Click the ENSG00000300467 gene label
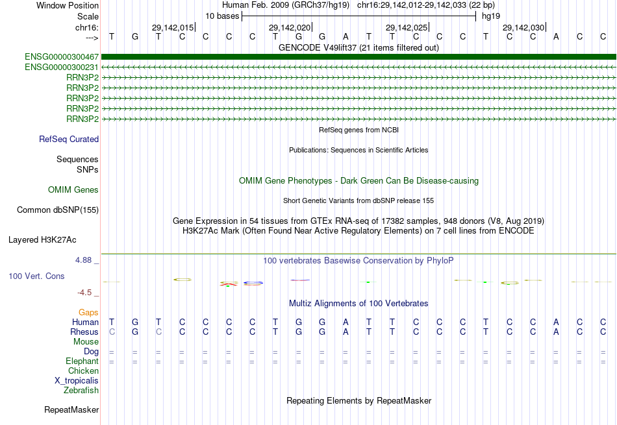617x425 pixels. coord(62,57)
